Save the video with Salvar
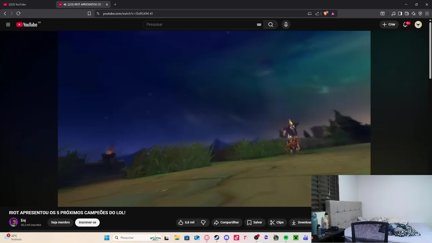 (254, 222)
